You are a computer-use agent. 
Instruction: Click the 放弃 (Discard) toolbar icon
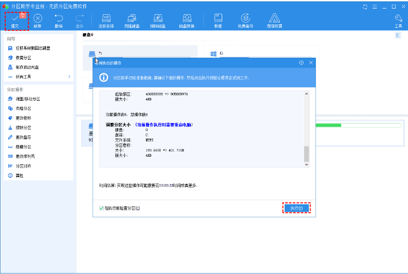(37, 20)
